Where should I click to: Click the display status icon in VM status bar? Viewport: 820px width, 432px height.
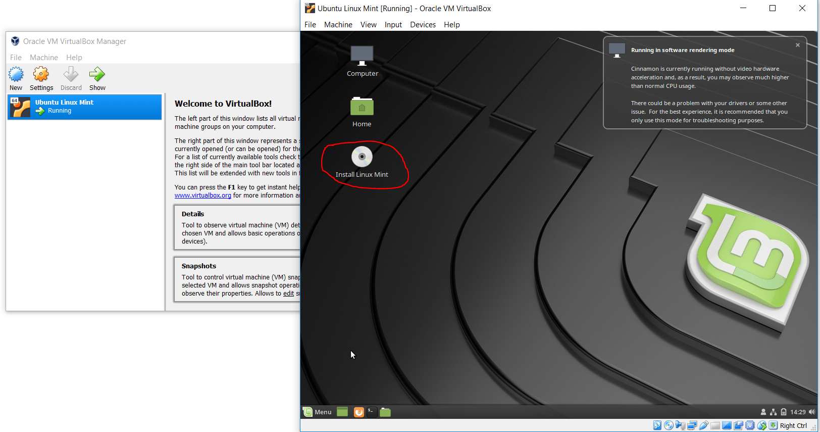tap(727, 425)
